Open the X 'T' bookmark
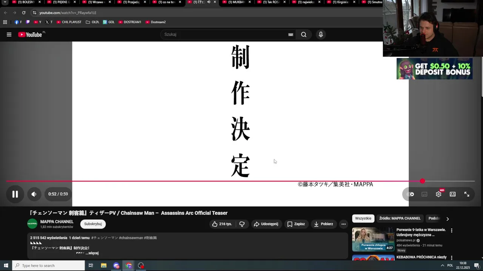 [x=49, y=22]
